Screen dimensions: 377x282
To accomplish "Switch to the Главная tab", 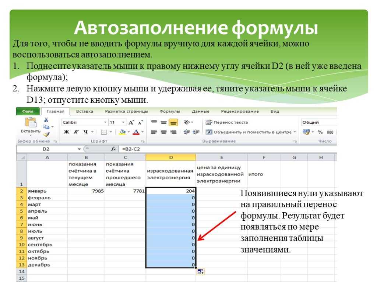I will click(55, 111).
